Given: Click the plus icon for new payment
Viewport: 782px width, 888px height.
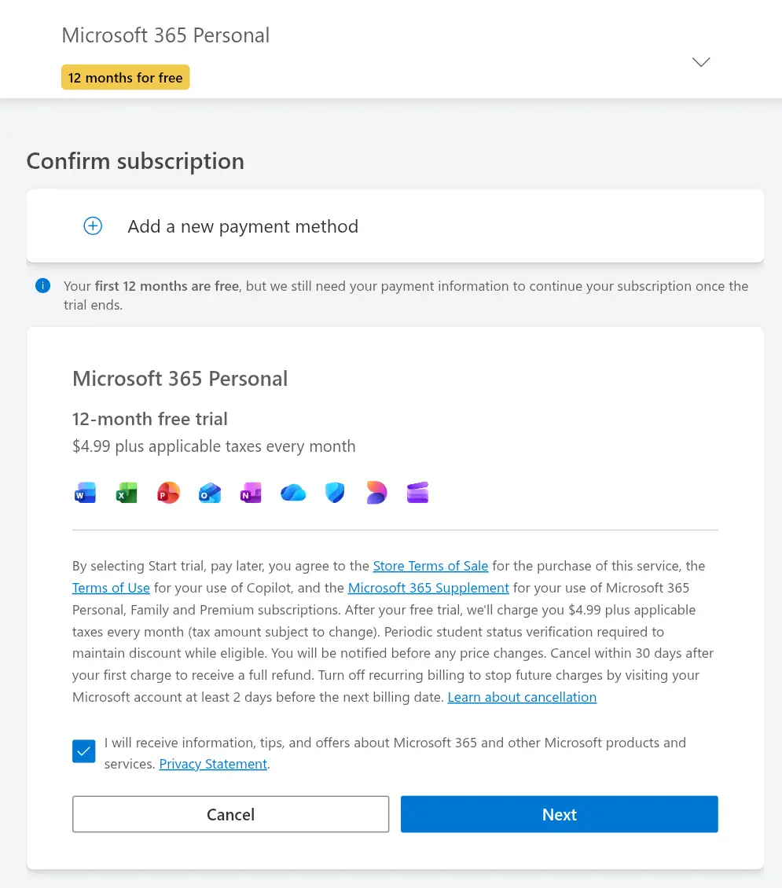Looking at the screenshot, I should point(93,226).
